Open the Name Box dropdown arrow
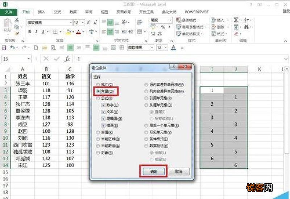Viewport: 290px width, 199px height. click(29, 59)
